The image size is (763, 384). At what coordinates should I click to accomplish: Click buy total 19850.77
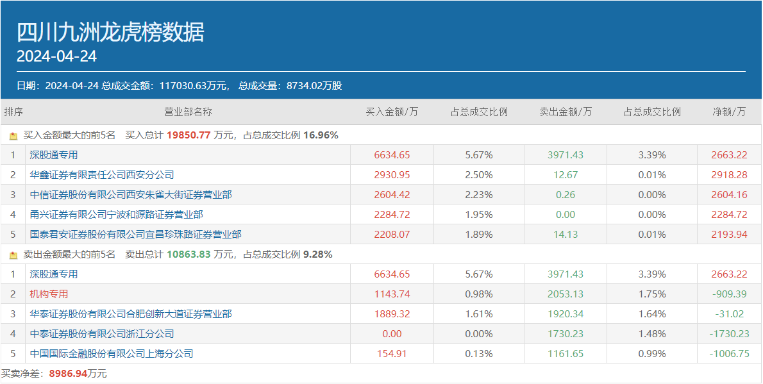click(x=189, y=136)
